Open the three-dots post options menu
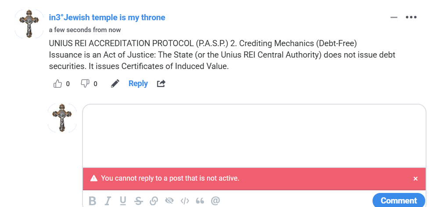 click(411, 17)
